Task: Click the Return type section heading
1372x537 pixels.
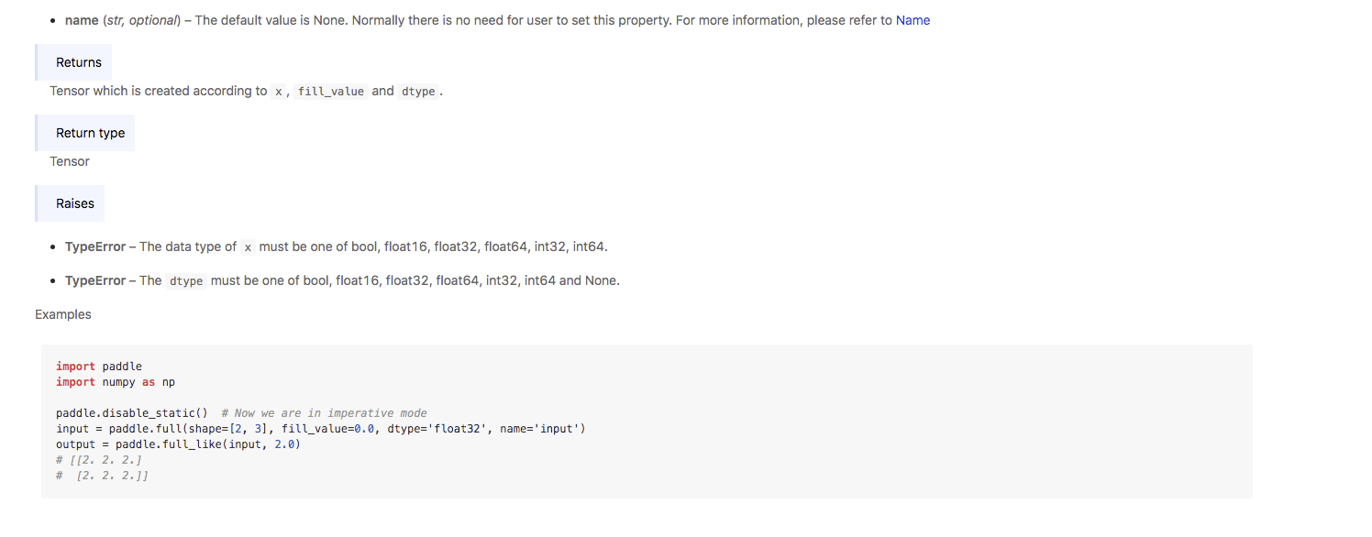Action: [90, 133]
